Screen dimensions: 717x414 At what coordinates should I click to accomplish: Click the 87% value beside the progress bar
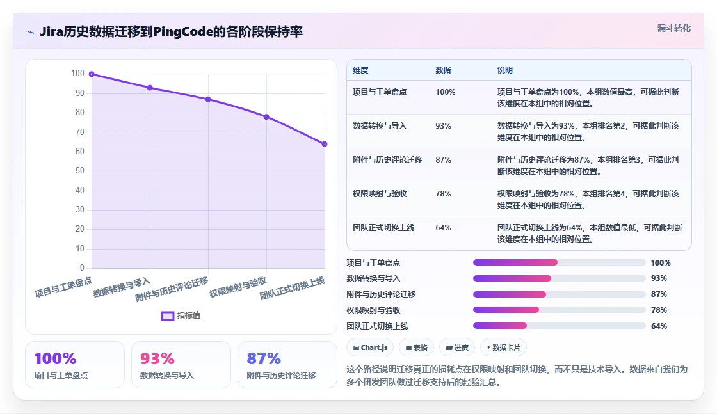pyautogui.click(x=659, y=294)
